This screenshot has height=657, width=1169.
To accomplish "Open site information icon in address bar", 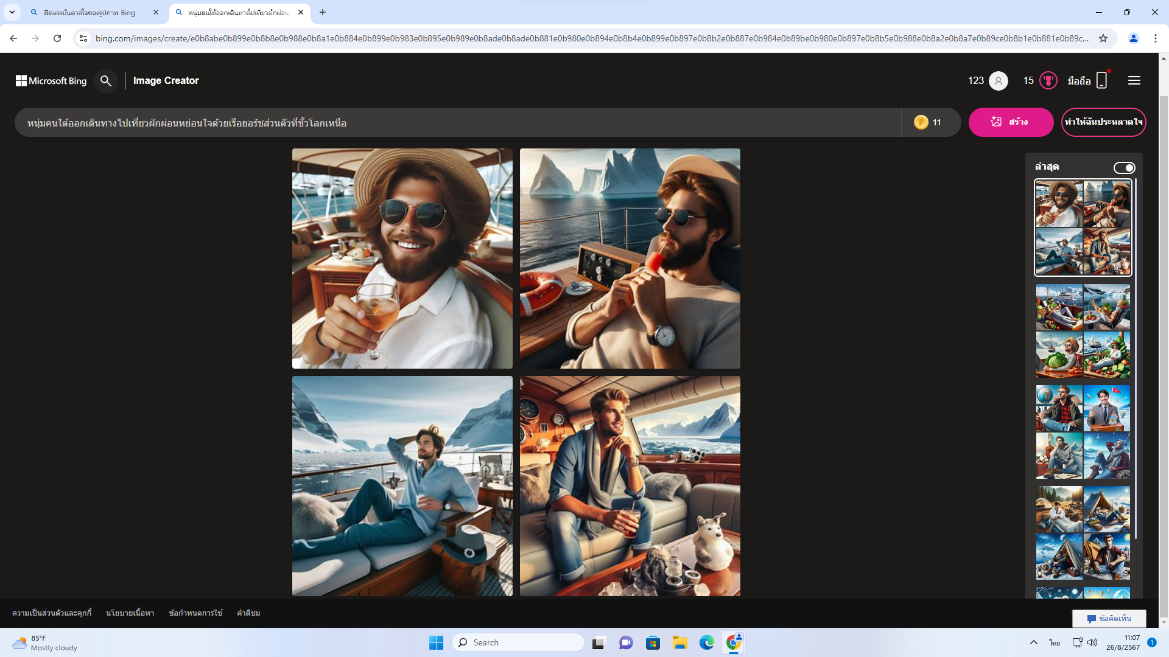I will pyautogui.click(x=83, y=38).
